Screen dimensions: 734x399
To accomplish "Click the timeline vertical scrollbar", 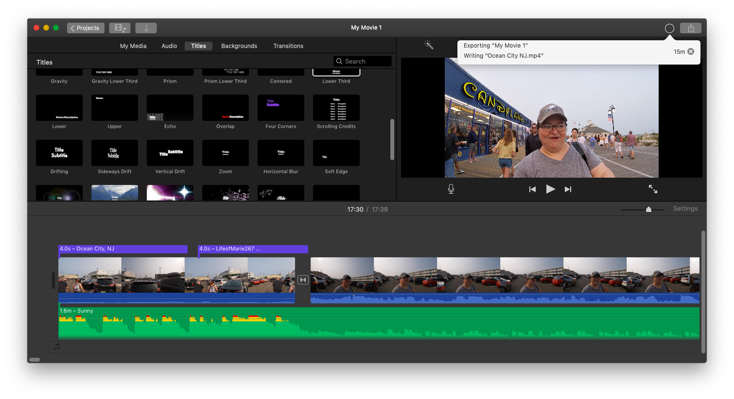I will 703,292.
